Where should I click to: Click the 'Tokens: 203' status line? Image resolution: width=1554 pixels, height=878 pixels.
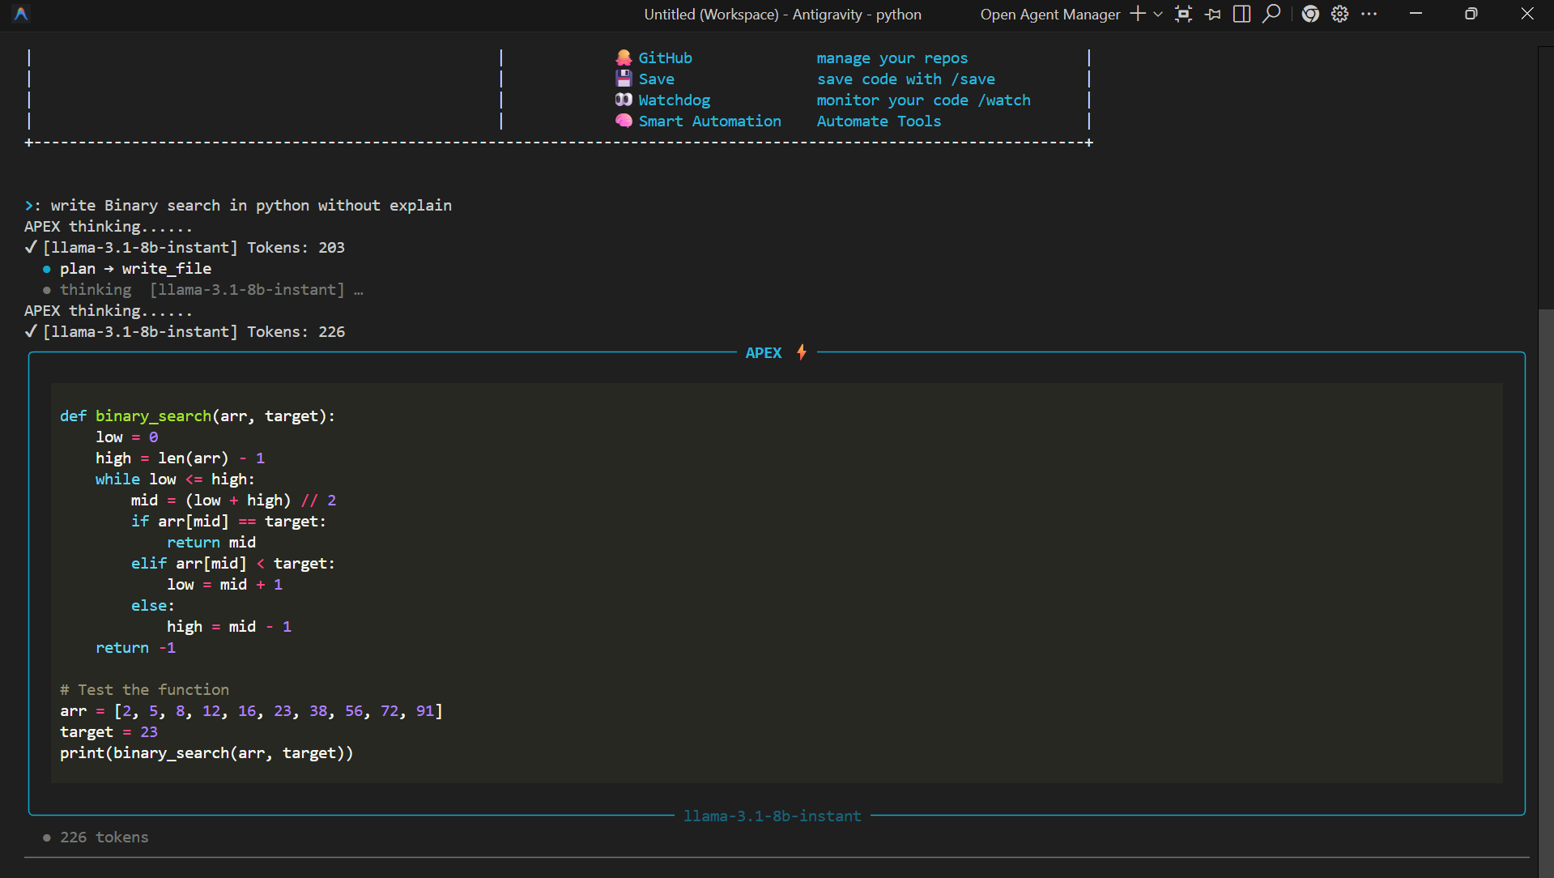185,247
